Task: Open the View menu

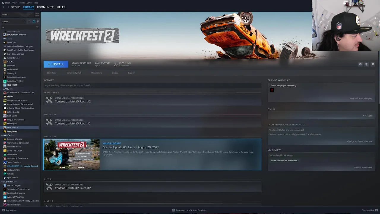Action: [15, 3]
